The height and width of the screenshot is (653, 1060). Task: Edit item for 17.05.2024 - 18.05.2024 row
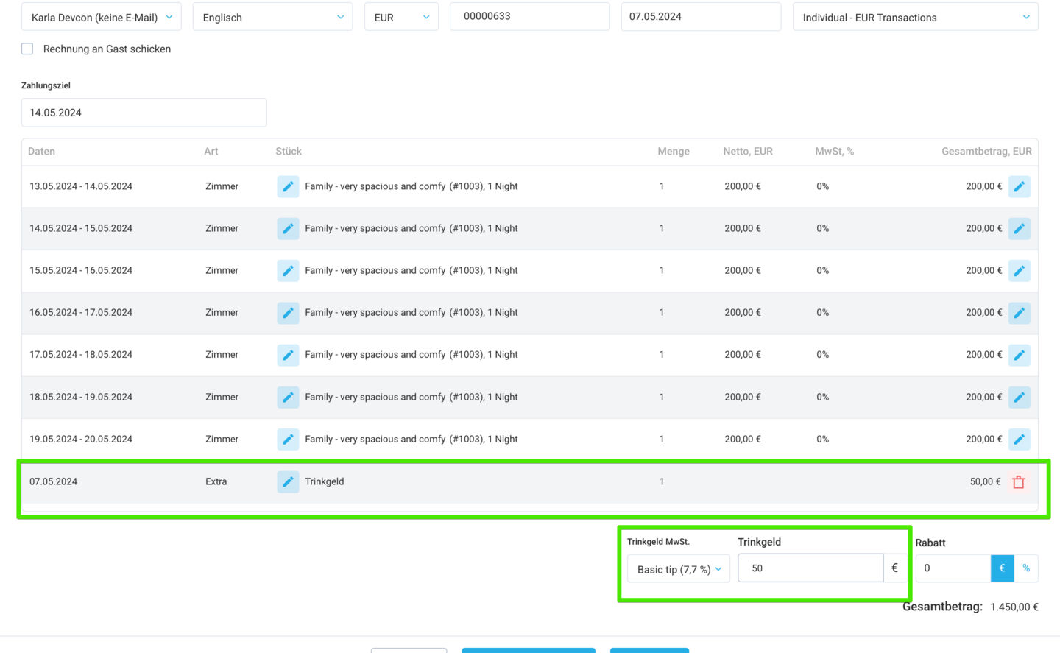click(288, 355)
